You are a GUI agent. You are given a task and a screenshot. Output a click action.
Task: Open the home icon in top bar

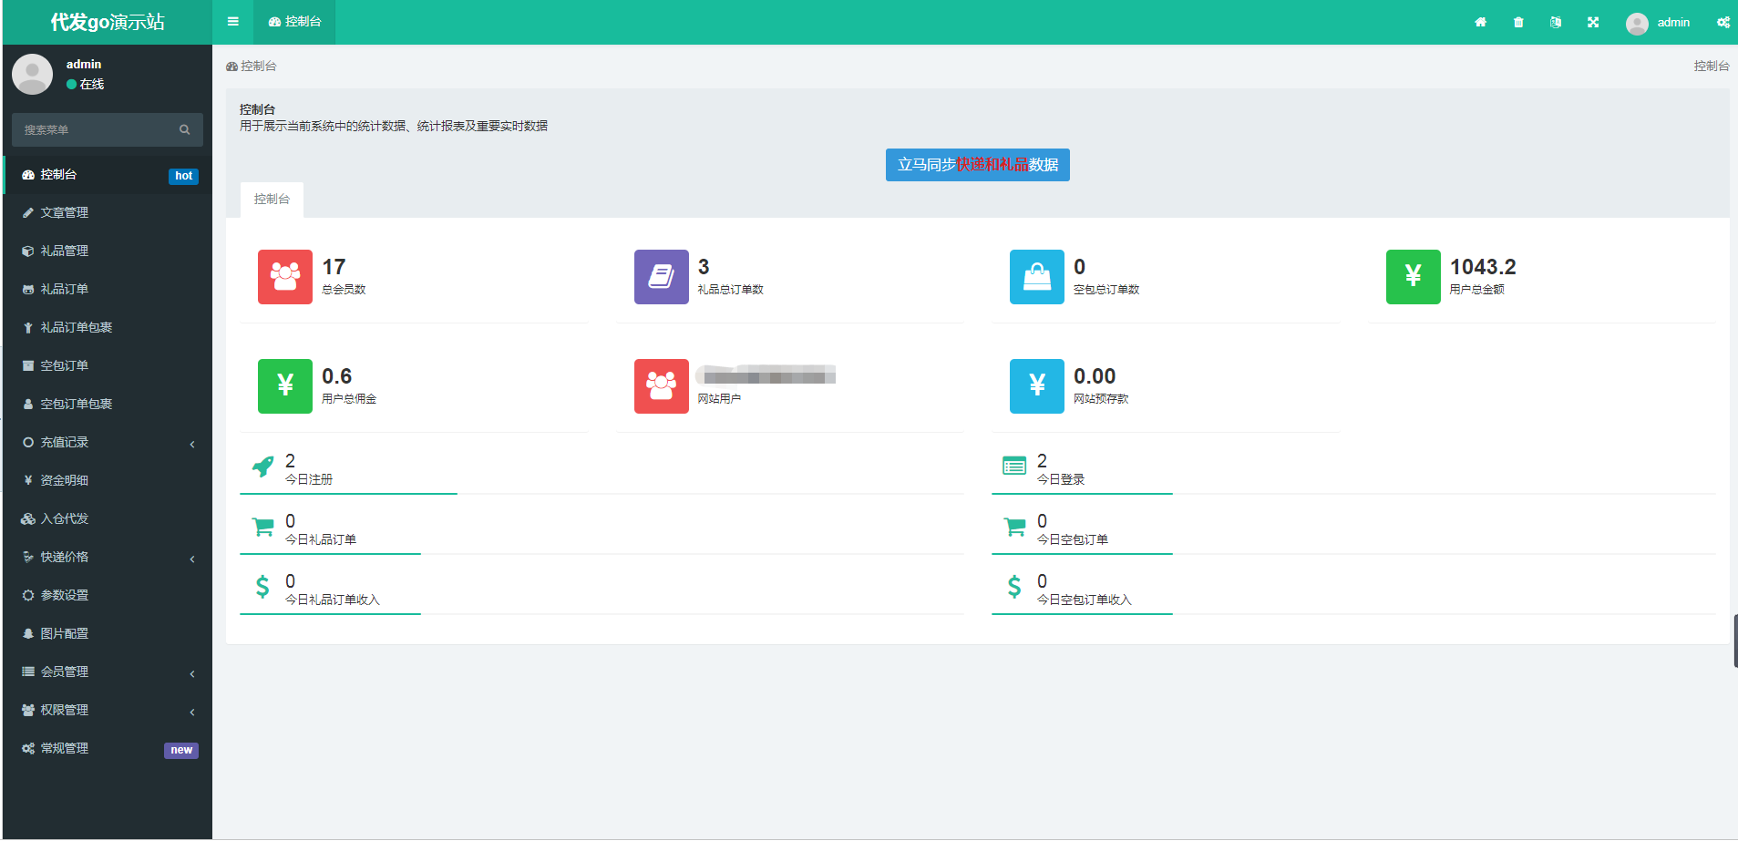[1480, 22]
